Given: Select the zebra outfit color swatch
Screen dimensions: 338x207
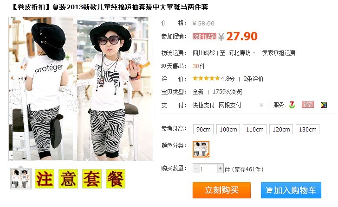Looking at the screenshot, I should point(201,149).
